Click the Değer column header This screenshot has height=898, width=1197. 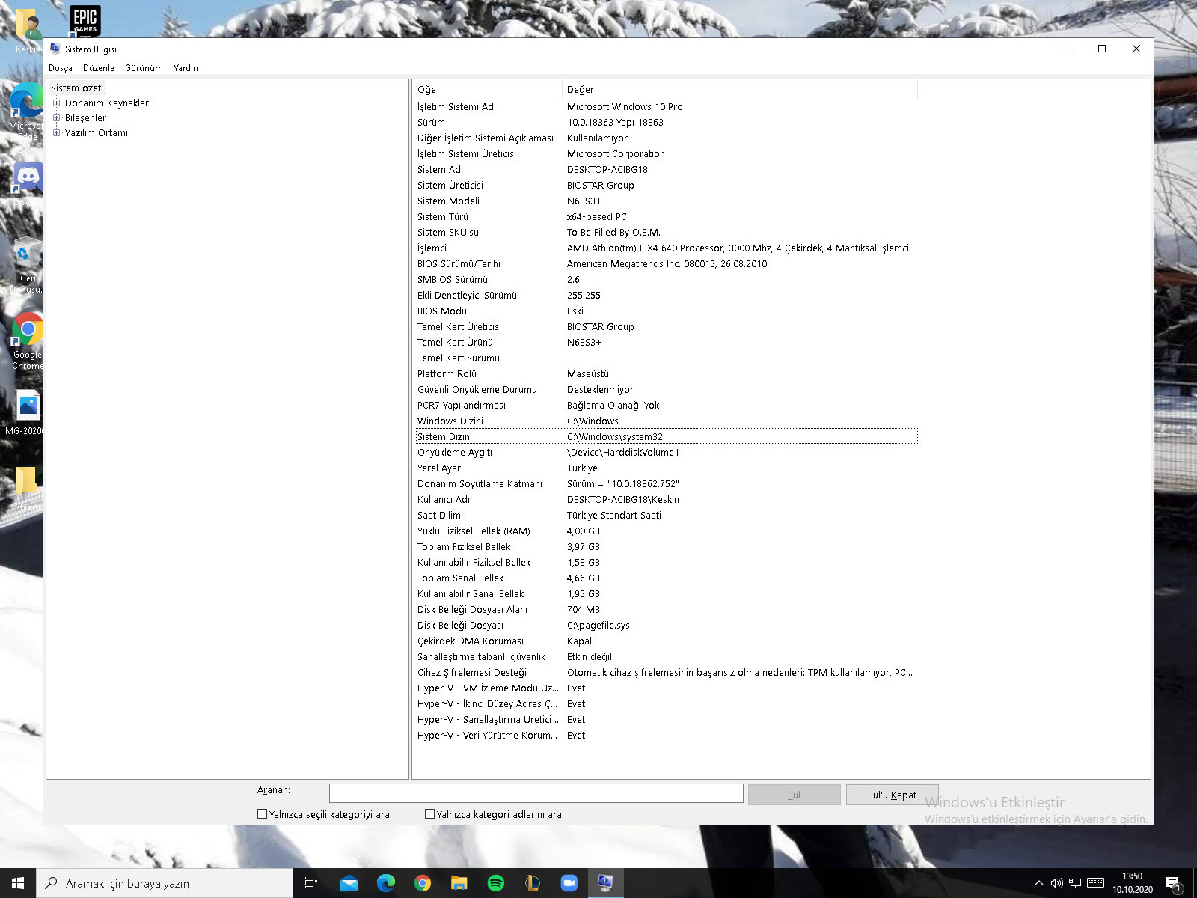[739, 89]
